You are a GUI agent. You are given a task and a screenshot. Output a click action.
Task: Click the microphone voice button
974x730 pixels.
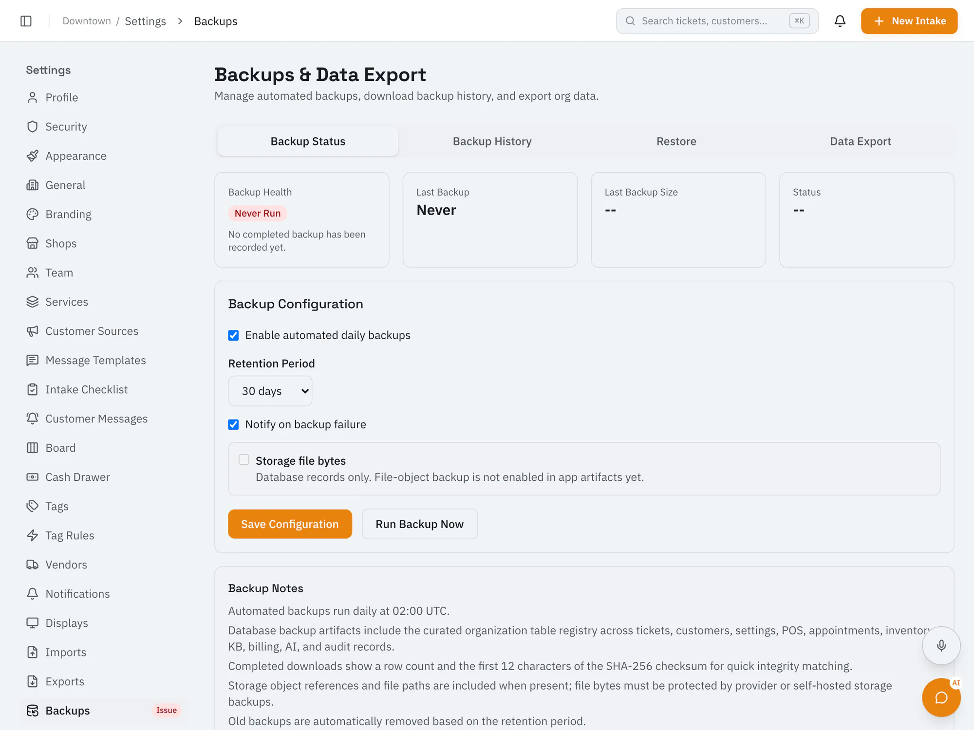pyautogui.click(x=941, y=645)
